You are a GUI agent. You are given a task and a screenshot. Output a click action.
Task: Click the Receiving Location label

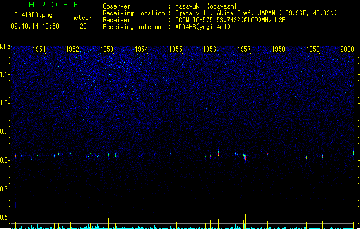click(x=134, y=13)
